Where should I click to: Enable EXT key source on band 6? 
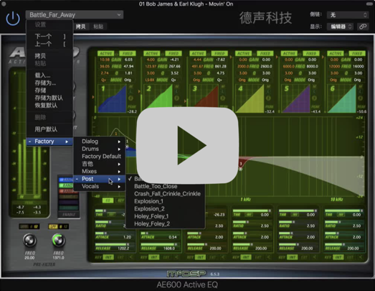350,257
